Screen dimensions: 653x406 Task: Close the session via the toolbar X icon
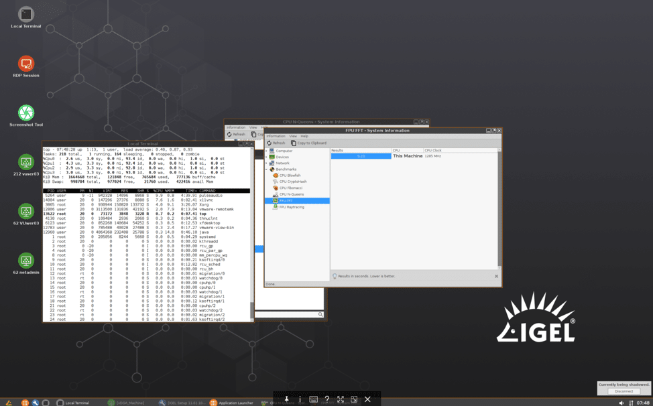(x=367, y=399)
